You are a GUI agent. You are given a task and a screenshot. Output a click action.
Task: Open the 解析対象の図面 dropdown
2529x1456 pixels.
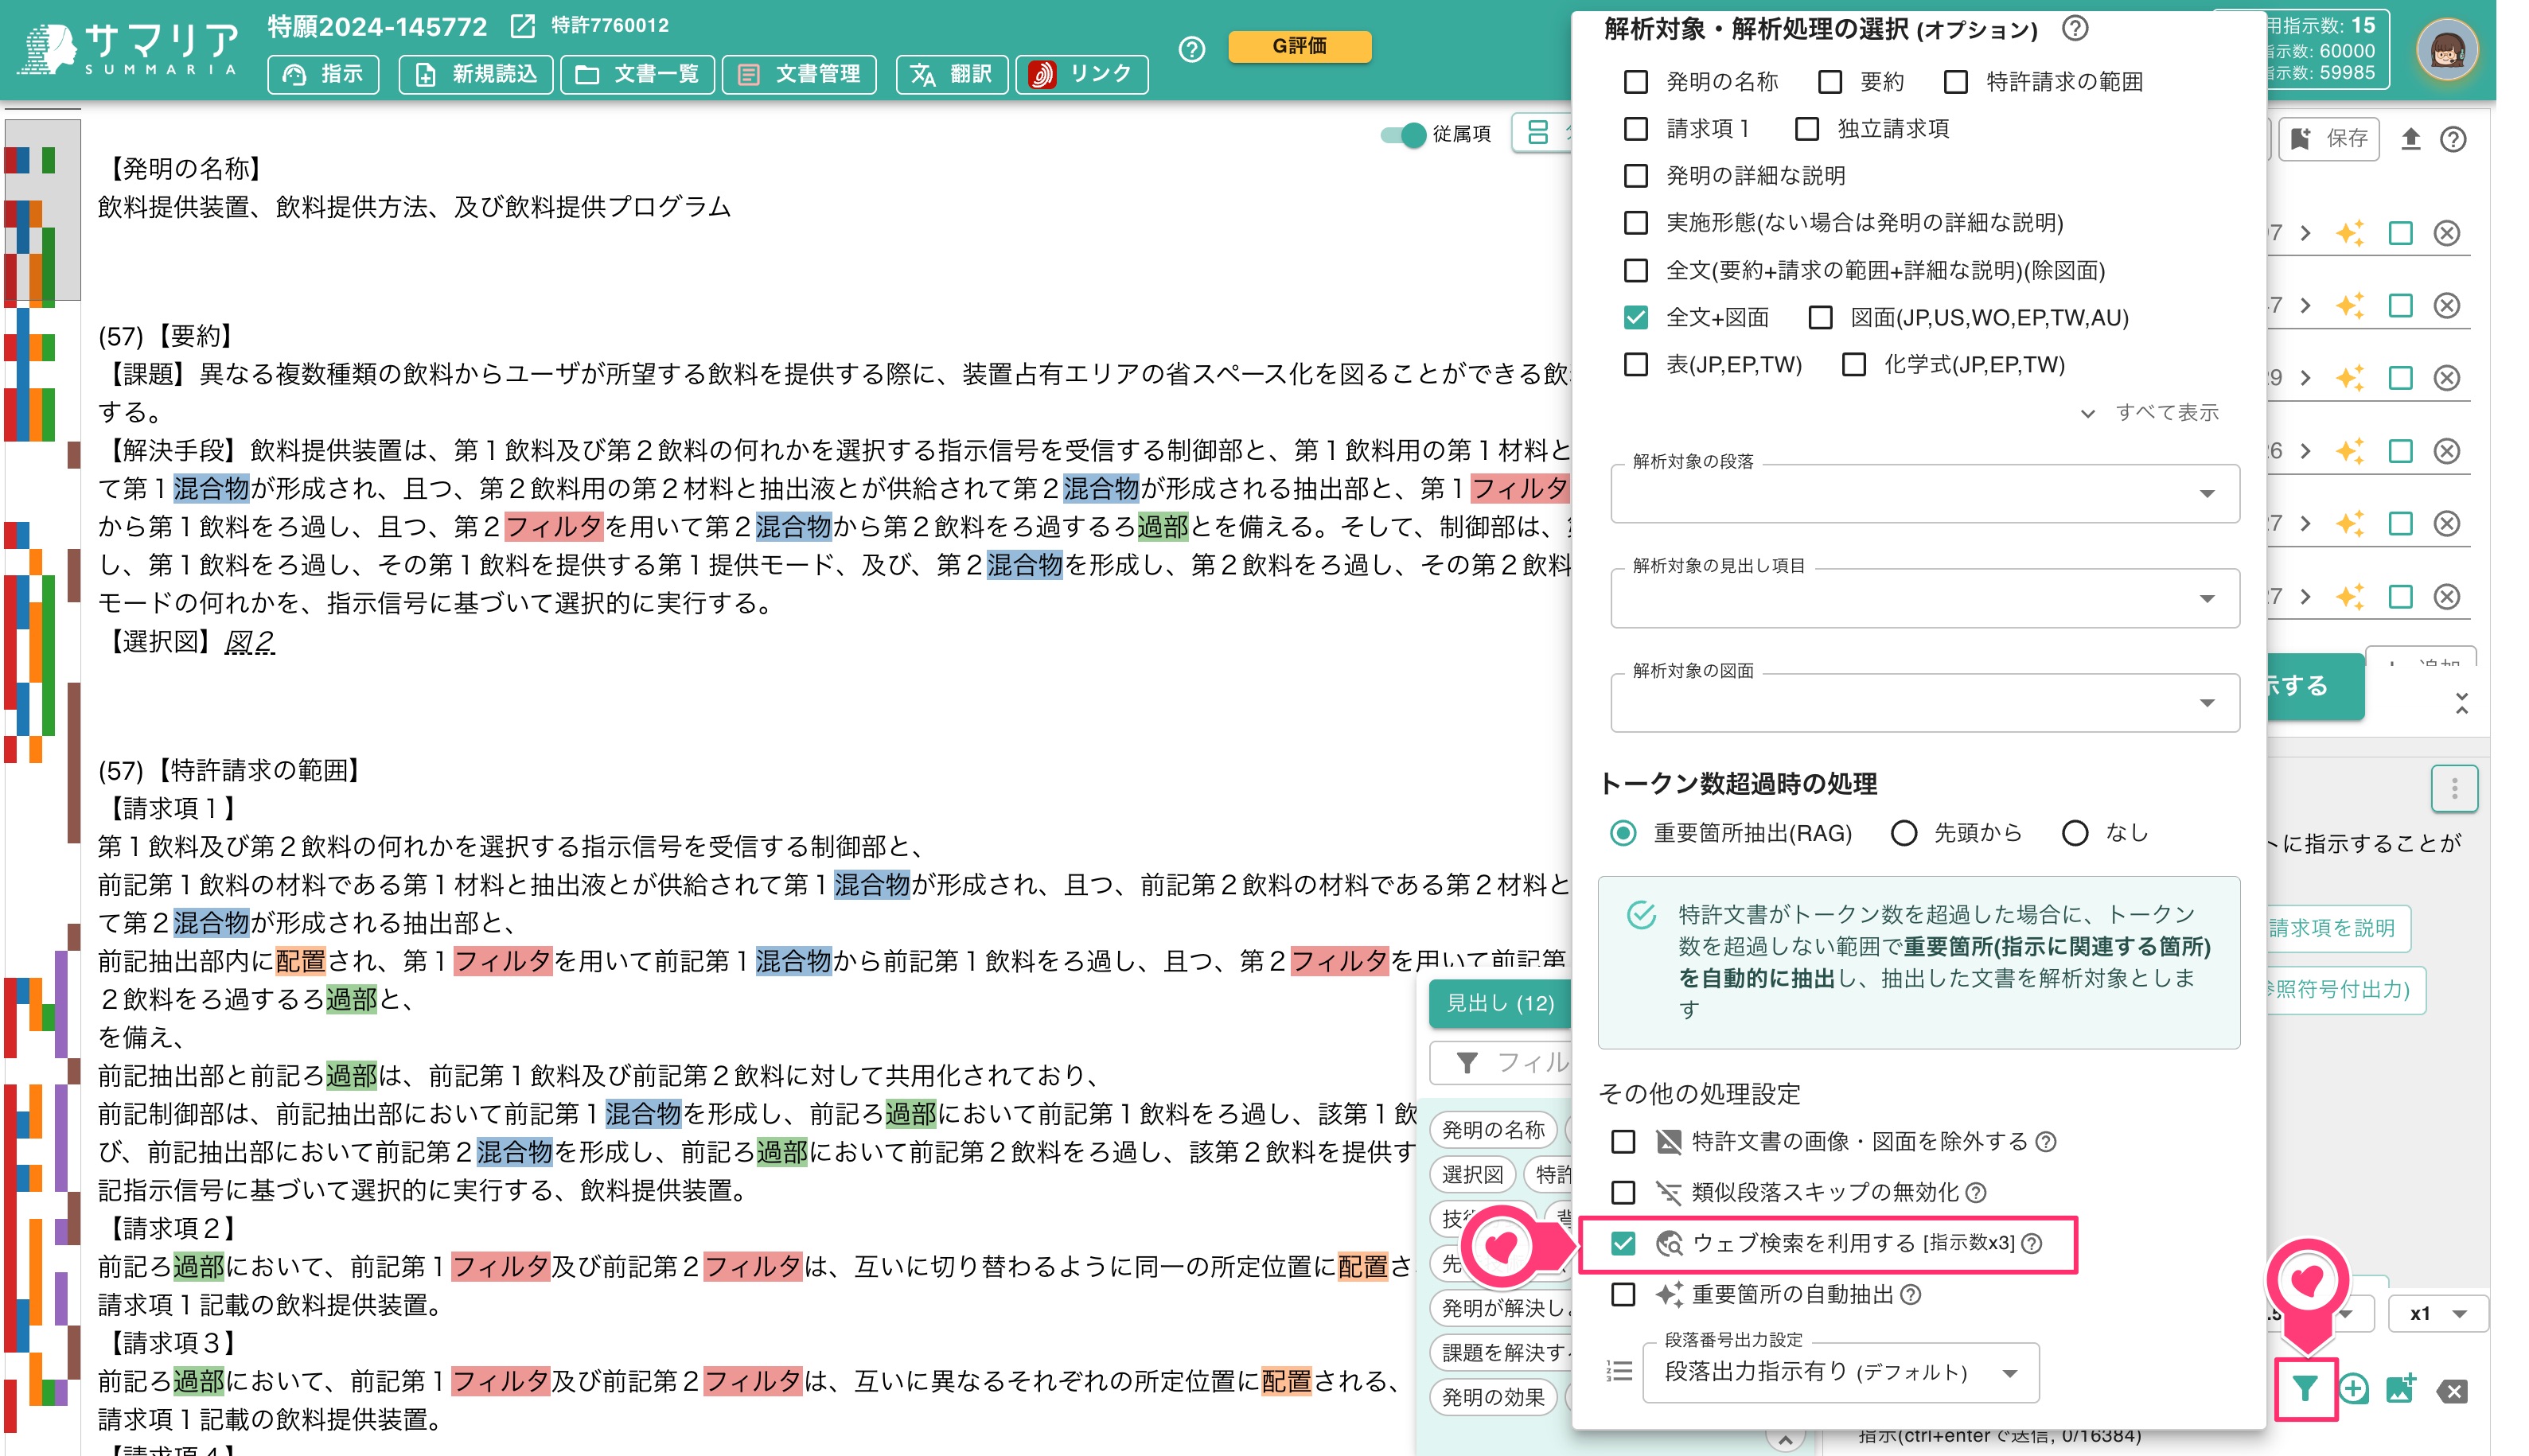coord(1924,703)
